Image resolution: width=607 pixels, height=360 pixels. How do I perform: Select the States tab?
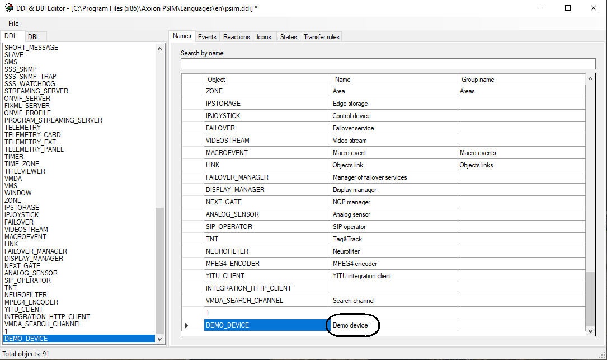click(288, 37)
